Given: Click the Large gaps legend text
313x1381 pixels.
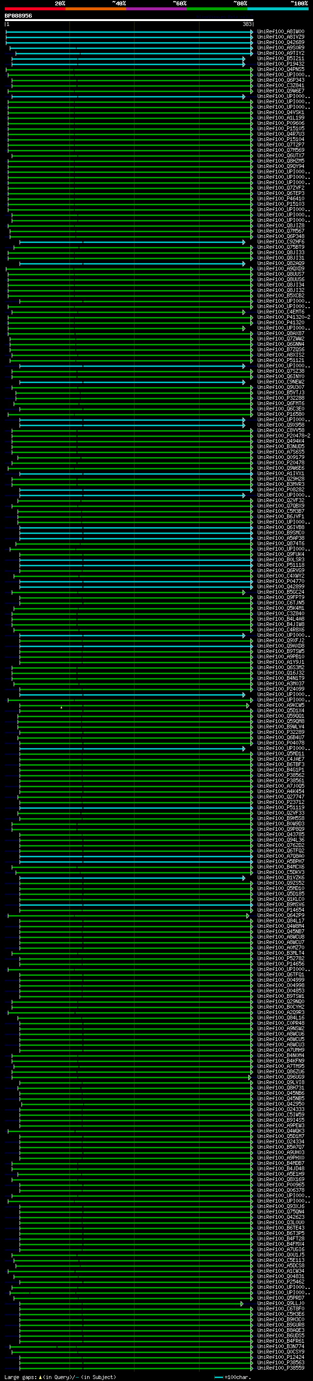Looking at the screenshot, I should pos(60,1377).
